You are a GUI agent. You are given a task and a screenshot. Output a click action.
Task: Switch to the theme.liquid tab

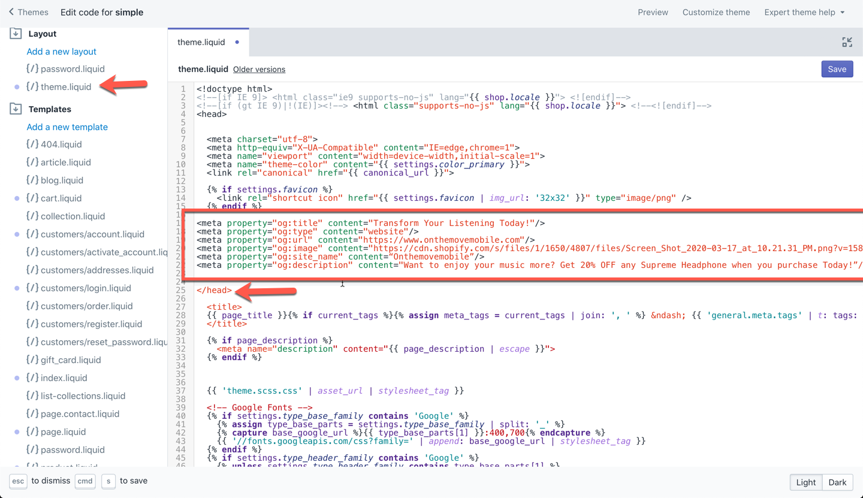point(201,42)
